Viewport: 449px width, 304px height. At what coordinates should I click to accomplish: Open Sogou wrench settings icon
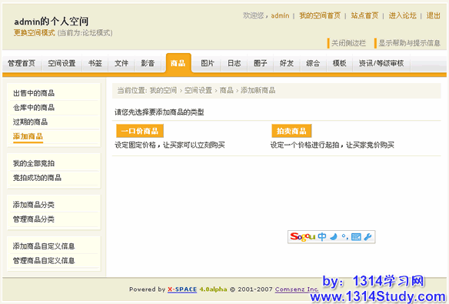(x=368, y=237)
